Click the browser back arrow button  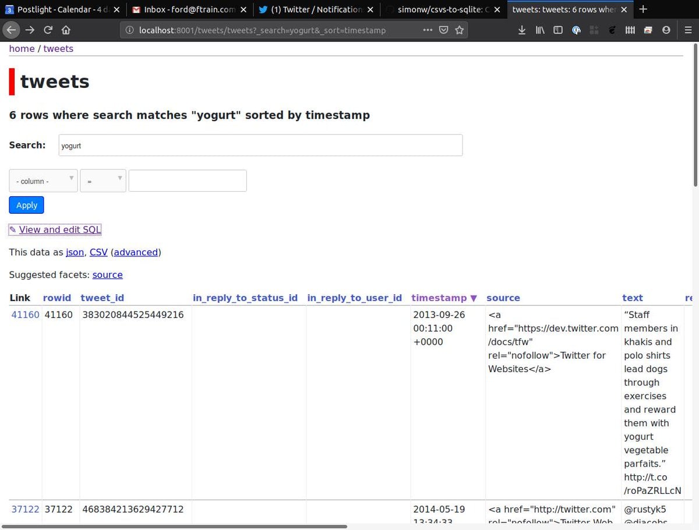click(x=12, y=30)
